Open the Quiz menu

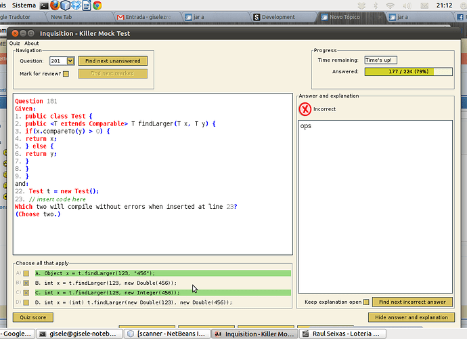point(15,43)
